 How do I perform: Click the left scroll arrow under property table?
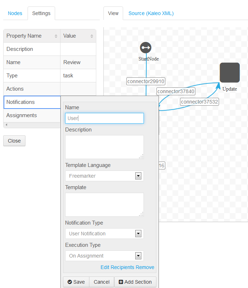click(6, 125)
